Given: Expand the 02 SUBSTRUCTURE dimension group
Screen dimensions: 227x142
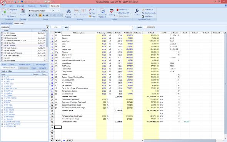Looking at the screenshot, I should pyautogui.click(x=2, y=88).
